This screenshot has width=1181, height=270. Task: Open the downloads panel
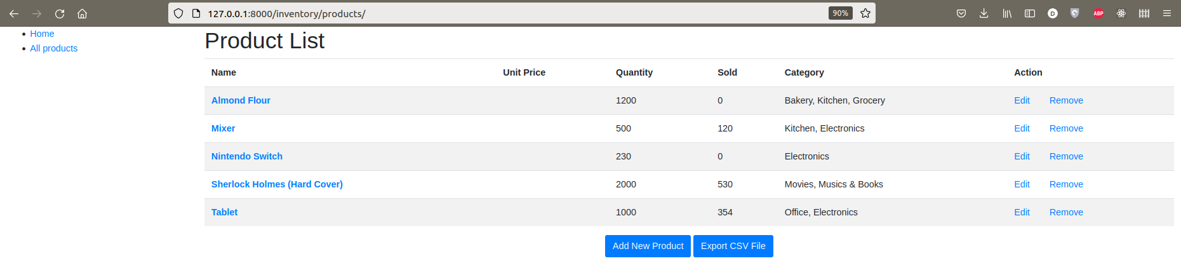984,13
